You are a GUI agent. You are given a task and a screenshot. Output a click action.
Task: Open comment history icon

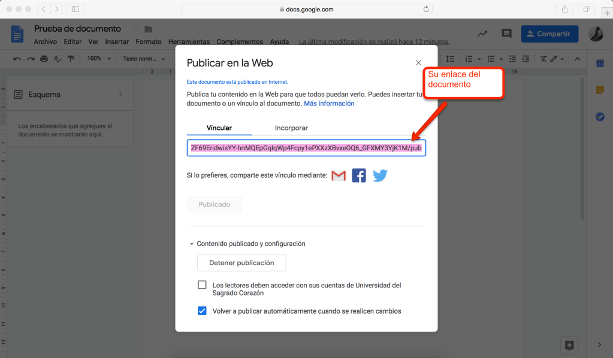(x=506, y=34)
